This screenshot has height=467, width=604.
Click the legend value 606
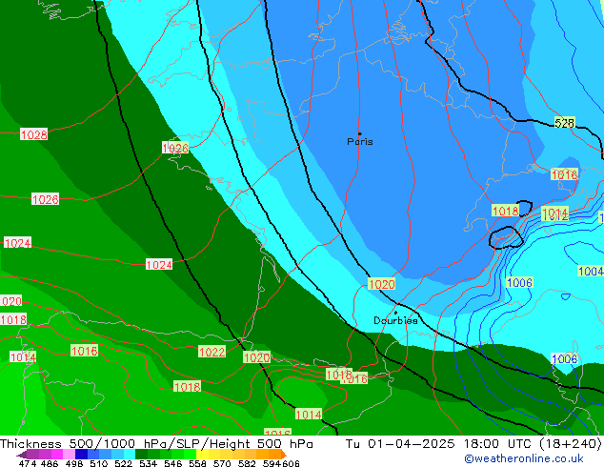coord(291,463)
